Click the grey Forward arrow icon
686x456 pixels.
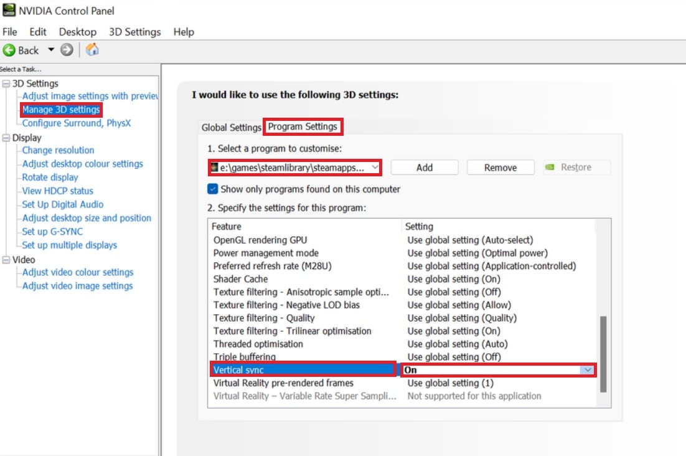click(x=67, y=50)
